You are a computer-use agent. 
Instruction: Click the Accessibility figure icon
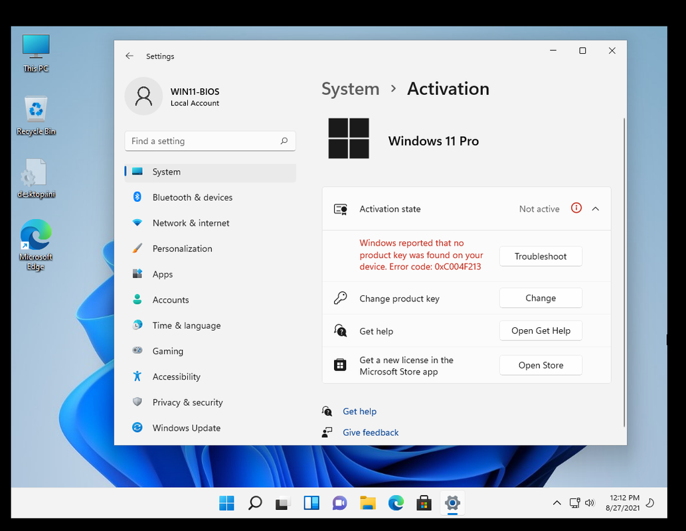[137, 376]
